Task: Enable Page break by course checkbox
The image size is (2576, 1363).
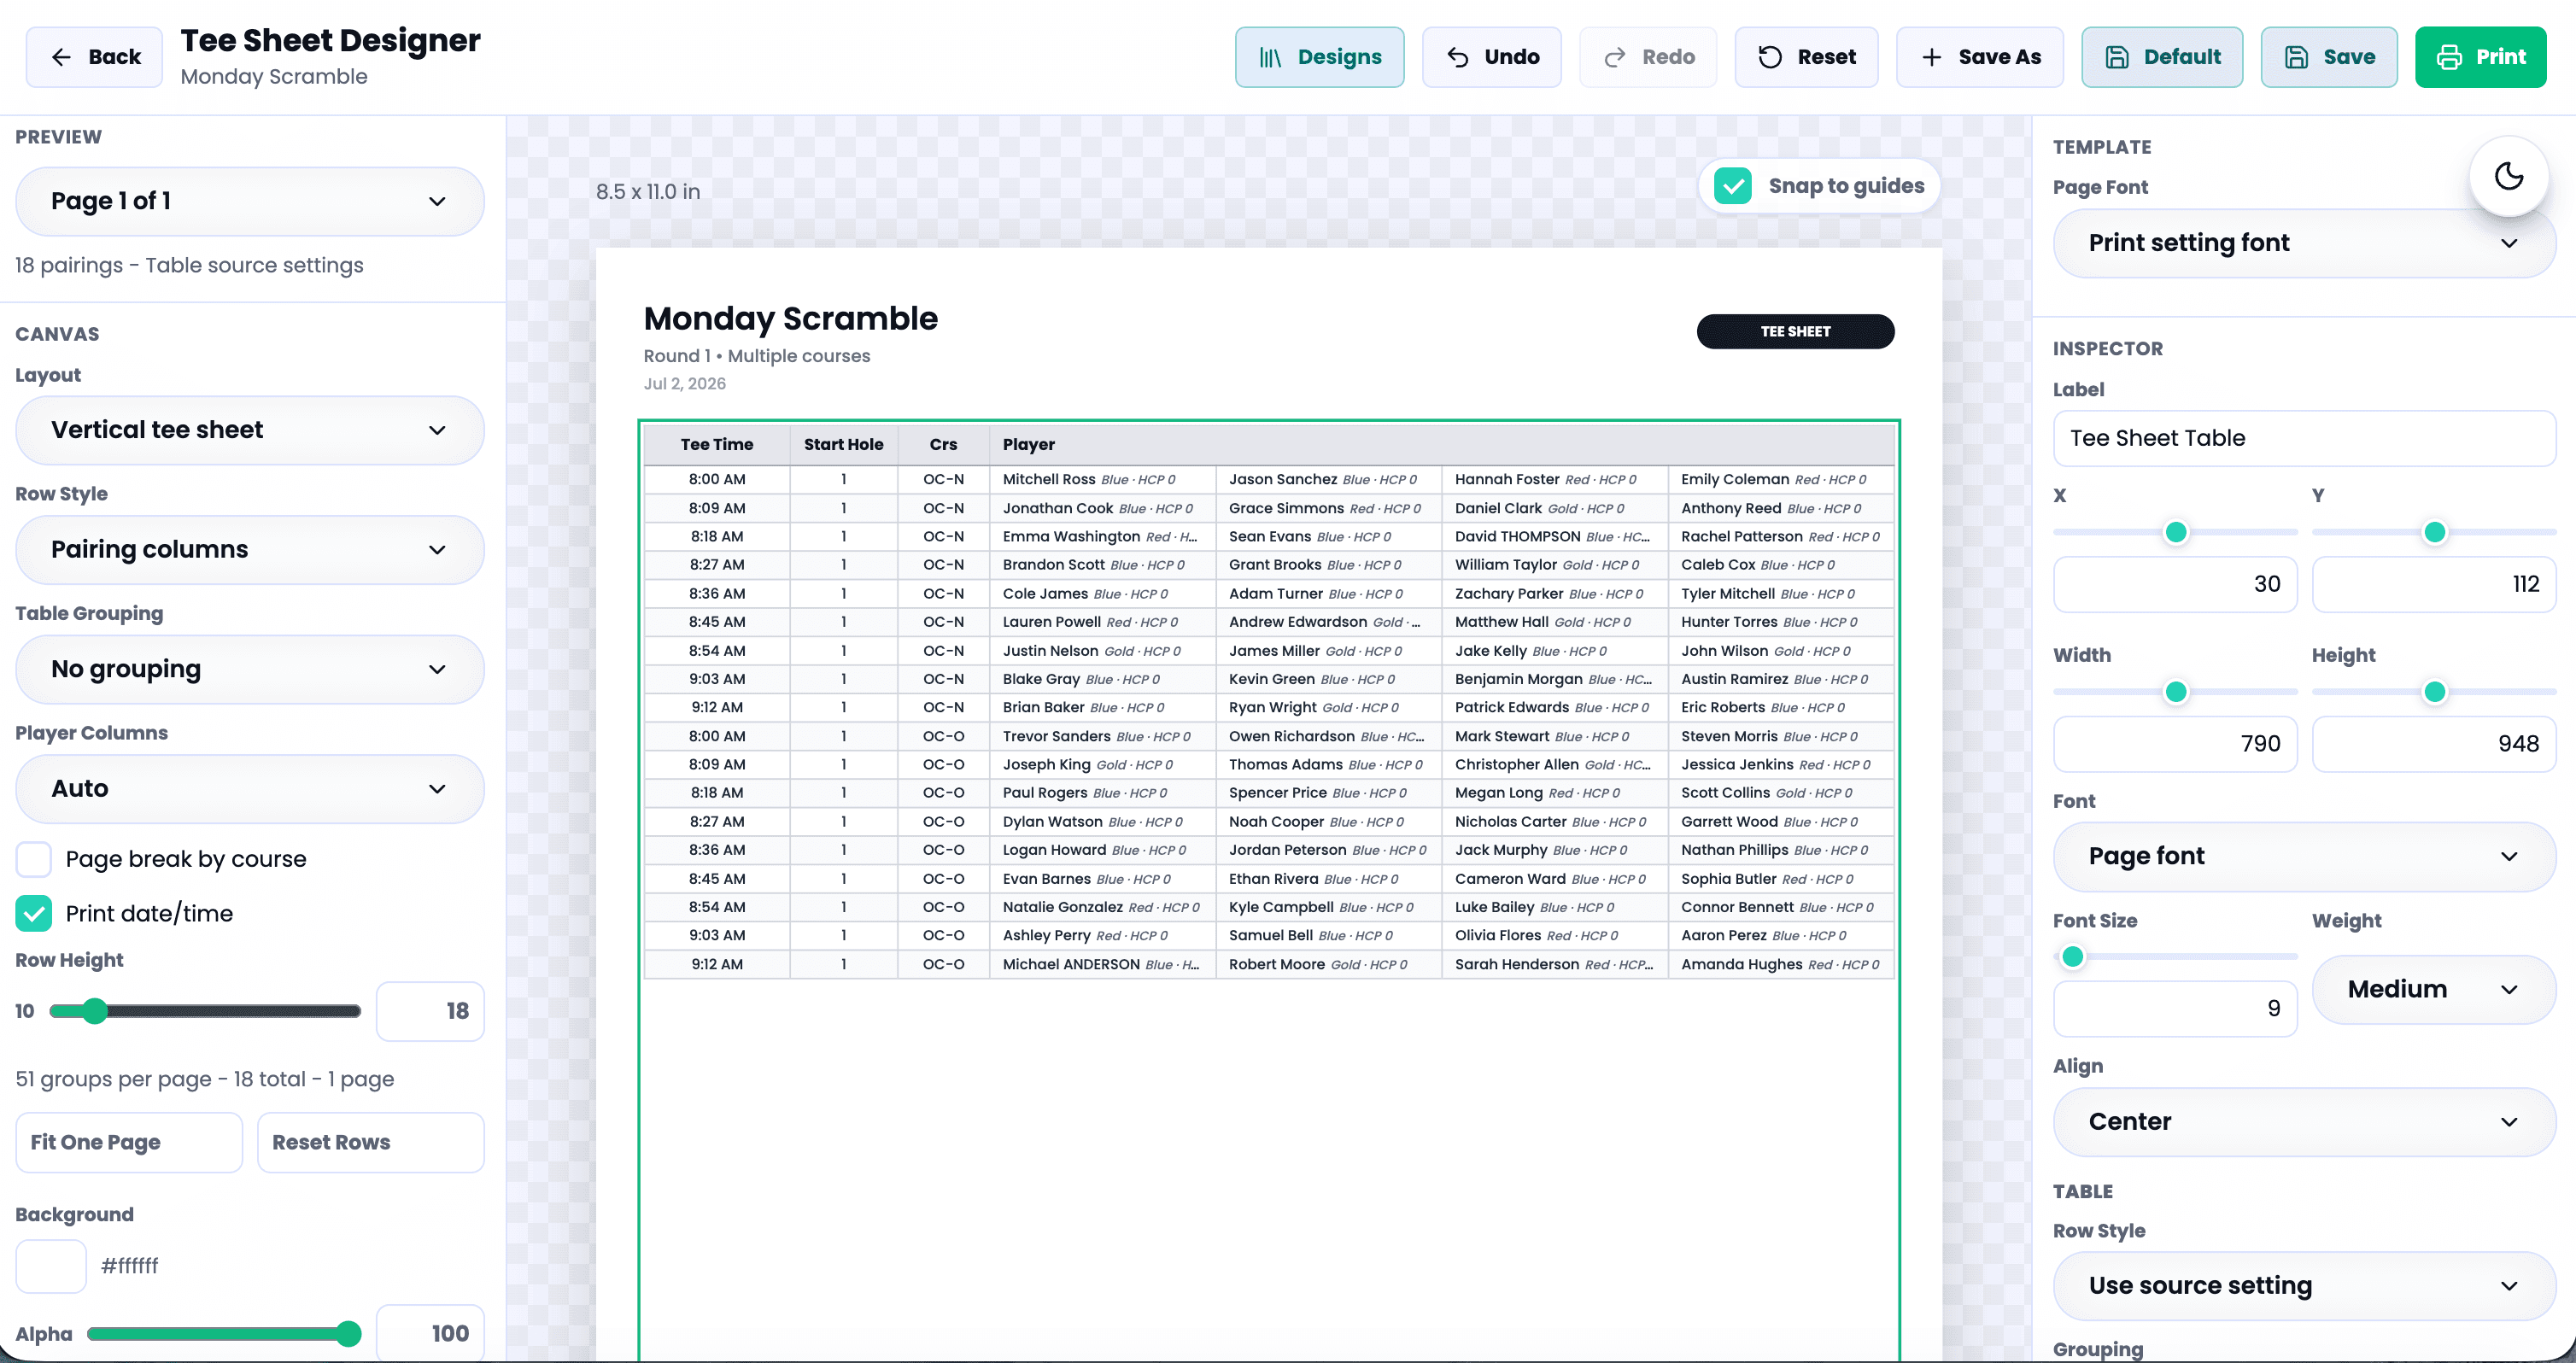Action: point(34,859)
